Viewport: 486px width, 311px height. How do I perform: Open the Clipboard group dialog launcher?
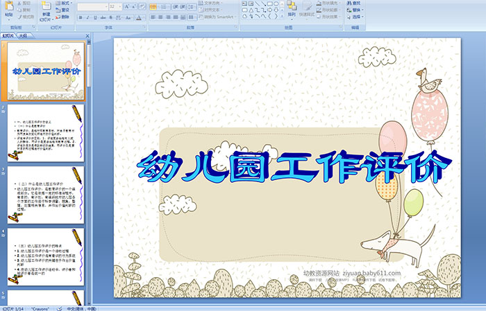[34, 27]
